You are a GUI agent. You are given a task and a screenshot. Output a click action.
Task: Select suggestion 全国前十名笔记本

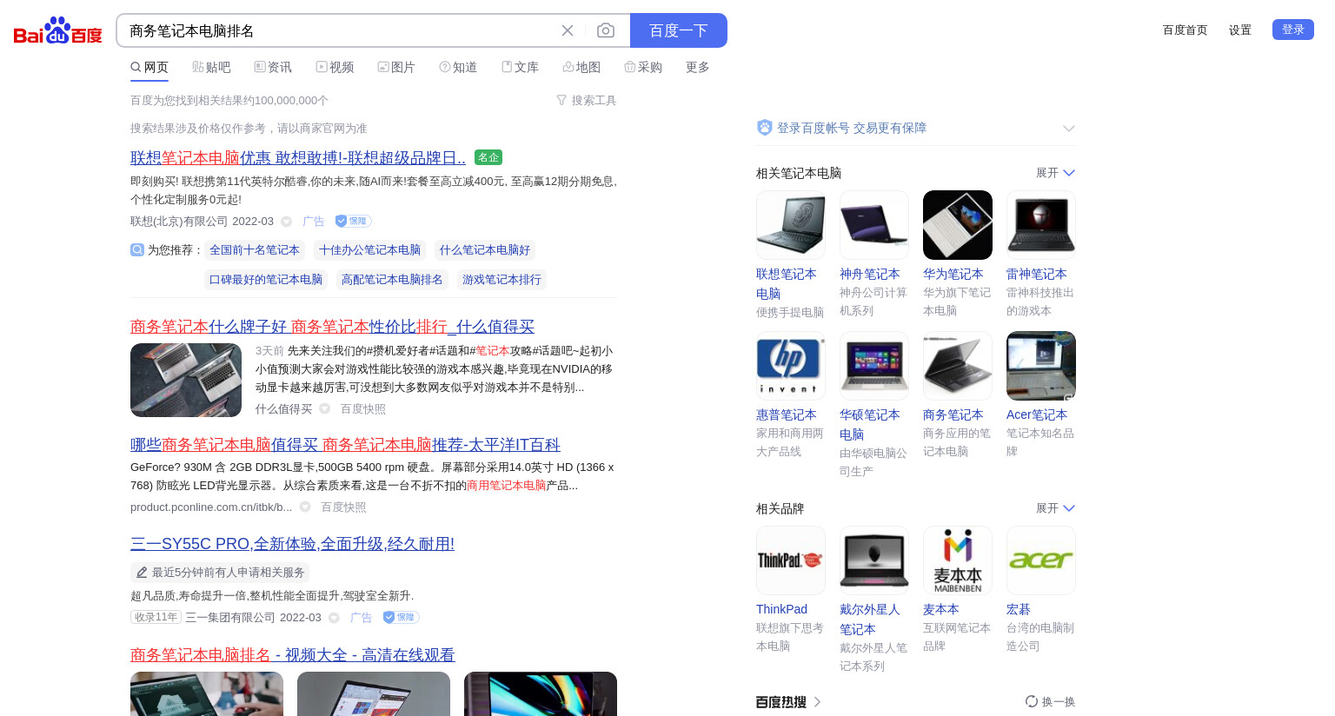(255, 250)
